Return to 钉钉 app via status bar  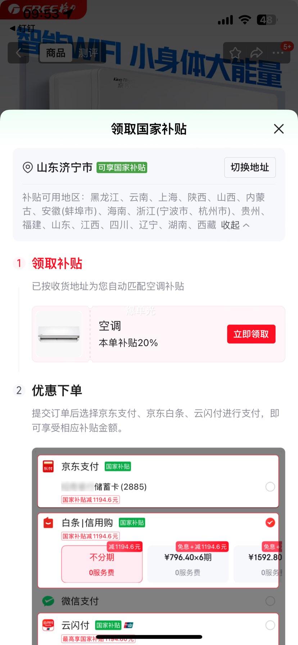tap(22, 28)
